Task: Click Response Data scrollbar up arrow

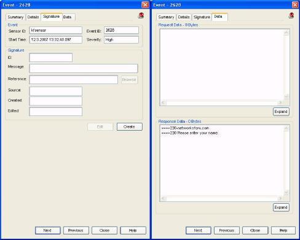Action: 286,128
